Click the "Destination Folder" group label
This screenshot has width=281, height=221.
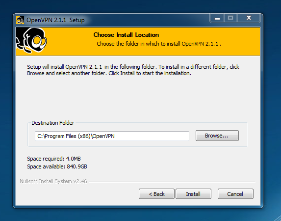(x=52, y=123)
